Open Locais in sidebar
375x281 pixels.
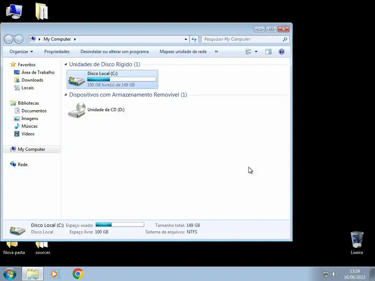tap(27, 88)
